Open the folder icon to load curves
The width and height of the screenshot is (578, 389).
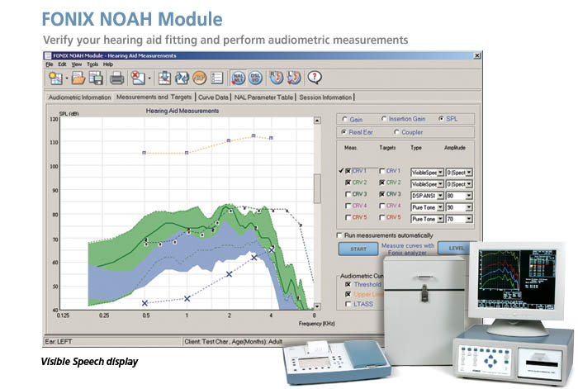[78, 78]
